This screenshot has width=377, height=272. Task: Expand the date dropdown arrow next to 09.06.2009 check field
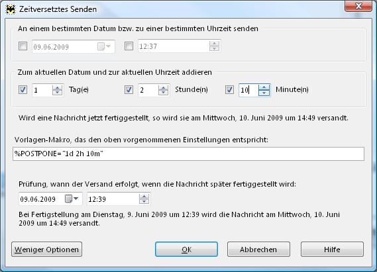76,199
